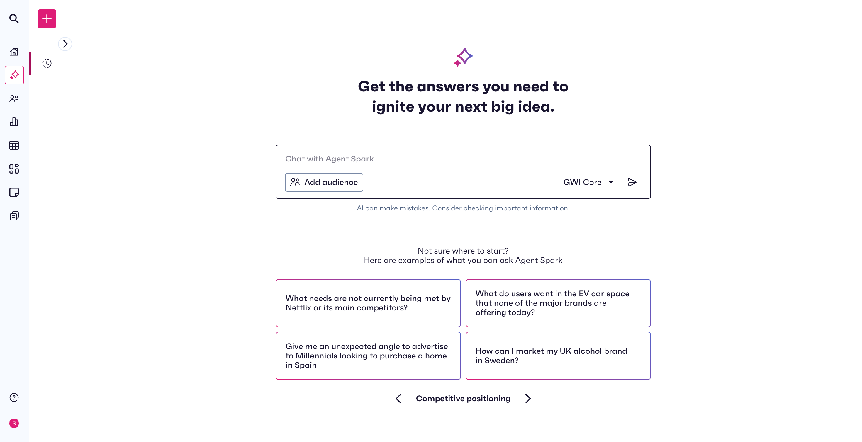862x442 pixels.
Task: Click the search magnifier icon
Action: coord(14,19)
